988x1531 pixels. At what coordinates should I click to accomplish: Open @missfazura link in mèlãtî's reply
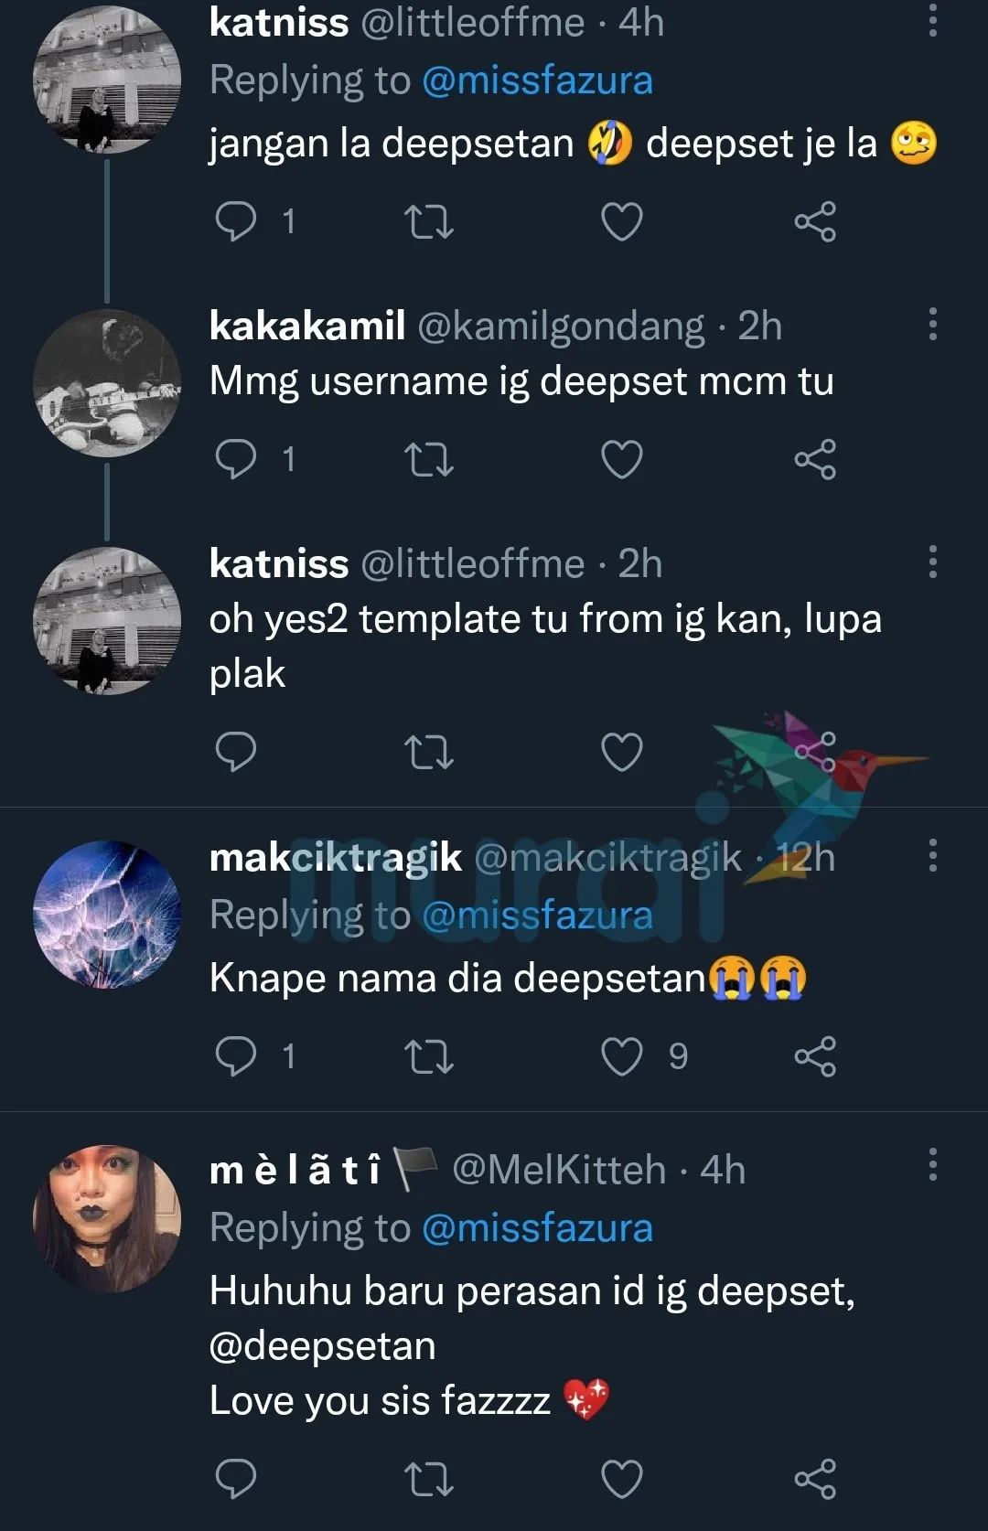coord(537,1227)
